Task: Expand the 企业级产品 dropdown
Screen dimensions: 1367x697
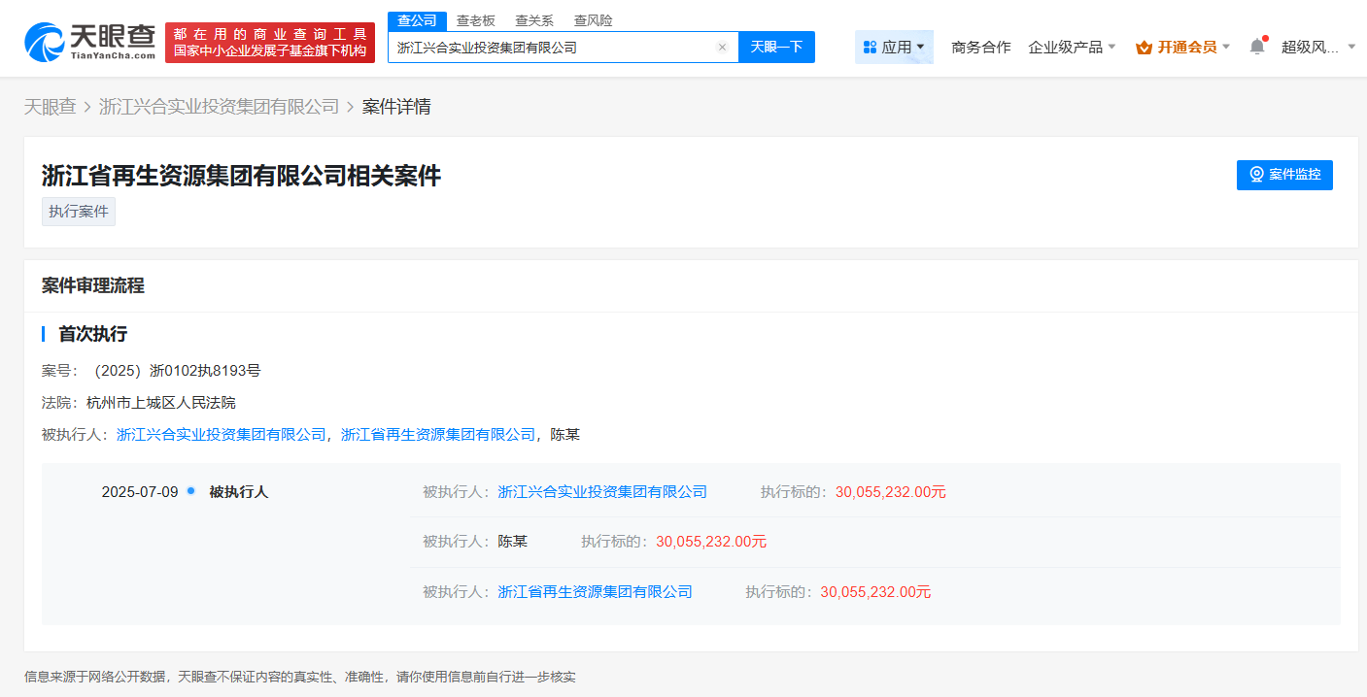Action: point(1072,47)
